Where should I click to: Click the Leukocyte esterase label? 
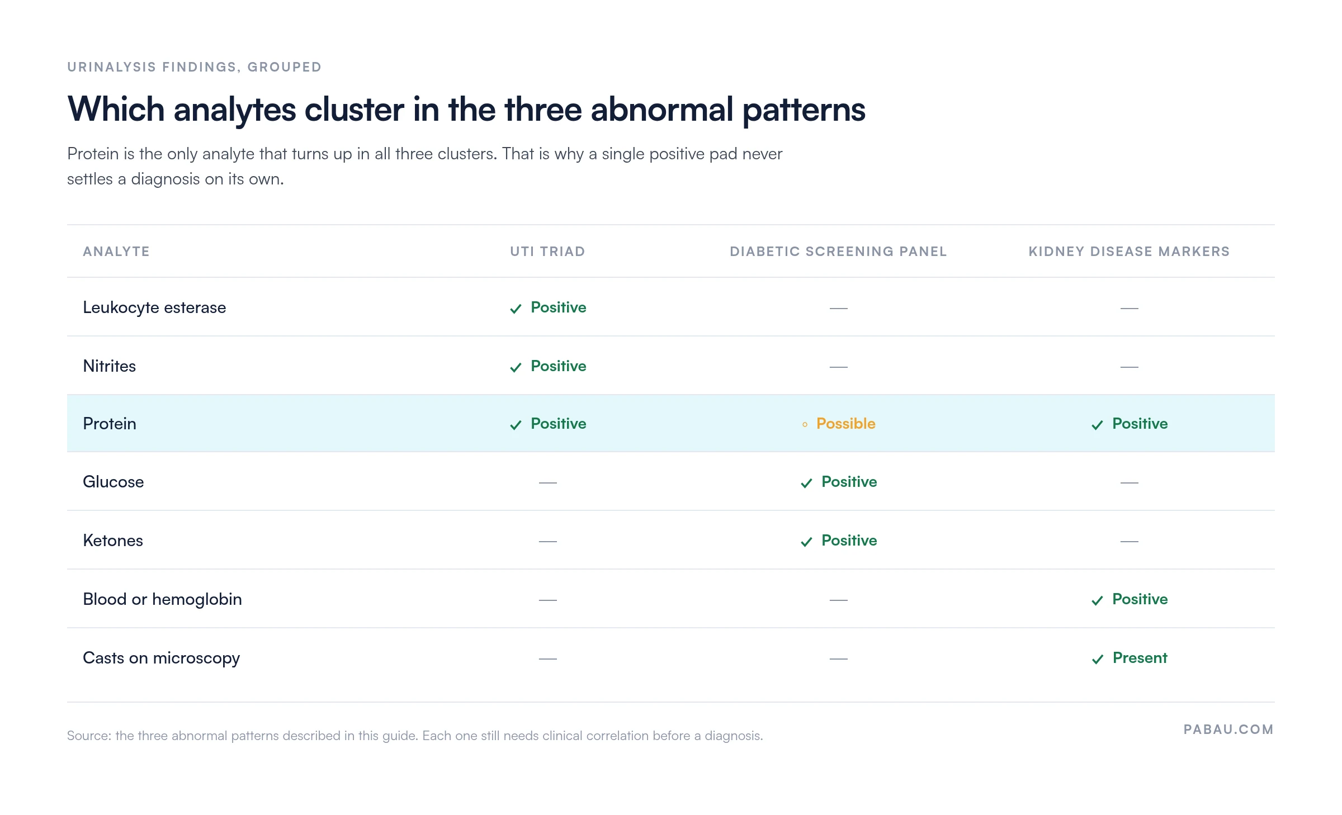(154, 307)
